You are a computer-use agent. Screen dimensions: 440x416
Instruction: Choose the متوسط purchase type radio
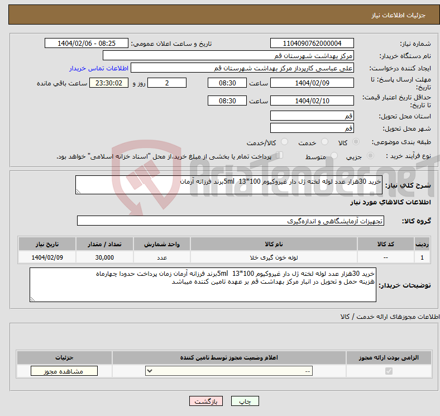coord(334,156)
